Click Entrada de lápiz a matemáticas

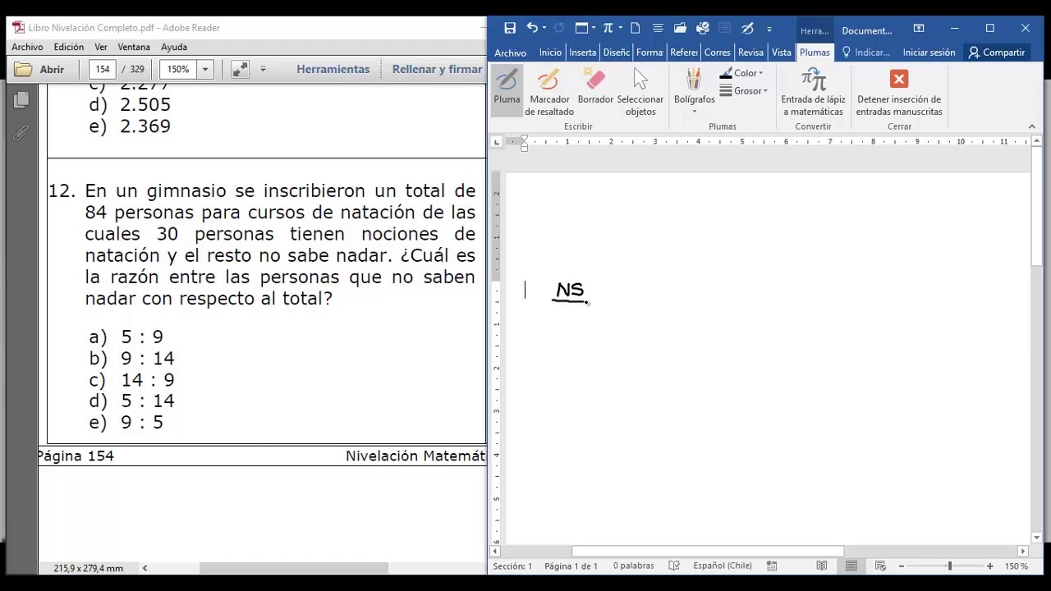pos(813,92)
